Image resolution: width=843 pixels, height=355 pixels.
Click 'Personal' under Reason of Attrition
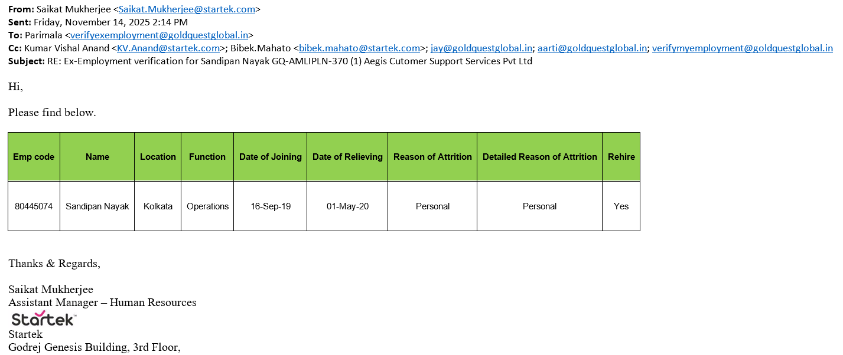click(x=432, y=206)
